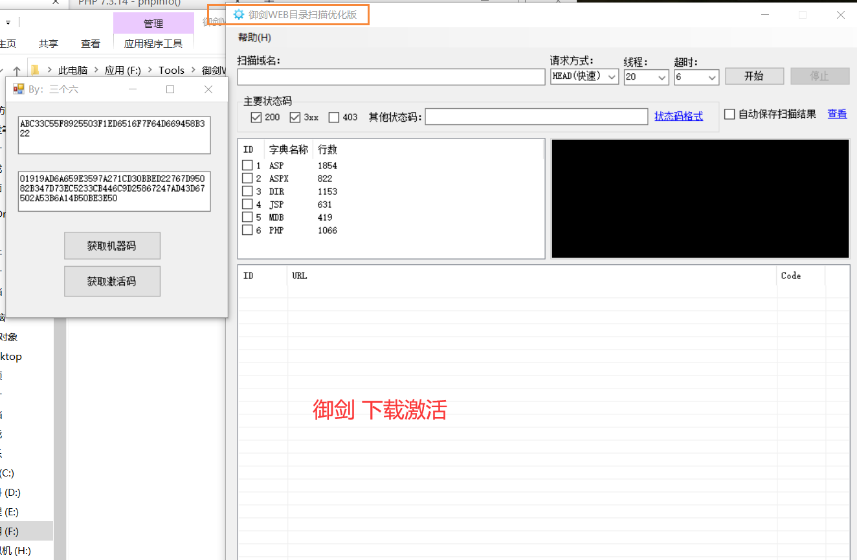Image resolution: width=857 pixels, height=560 pixels.
Task: Minimize the 御剑WEB目录扫描 main window
Action: (x=765, y=15)
